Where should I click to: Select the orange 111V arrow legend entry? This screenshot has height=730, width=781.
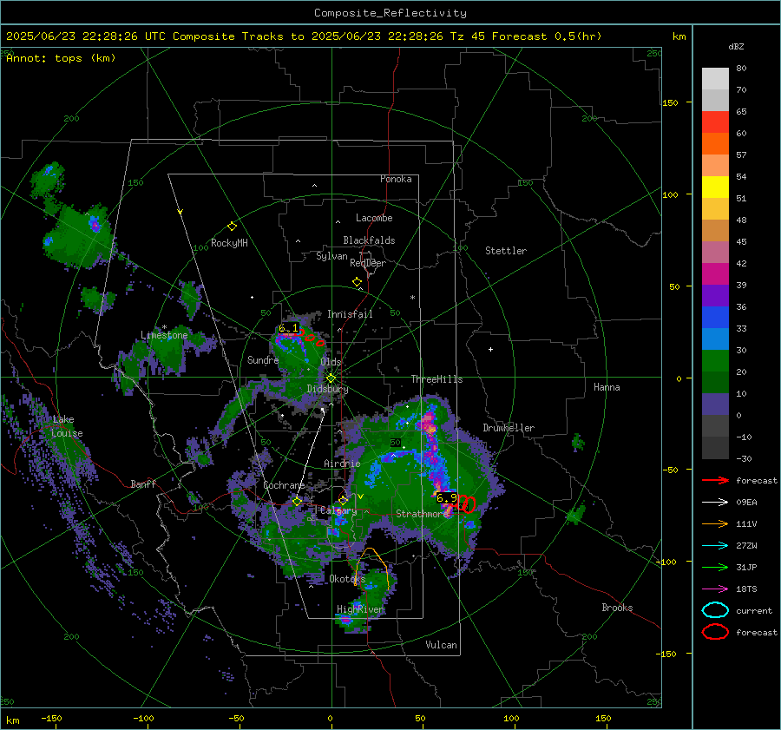(715, 523)
